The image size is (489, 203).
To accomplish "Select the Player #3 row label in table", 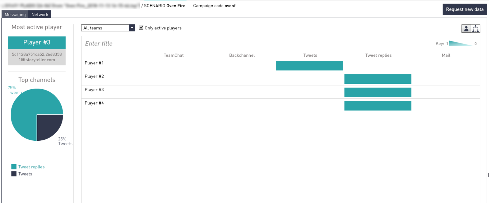I will tap(94, 90).
